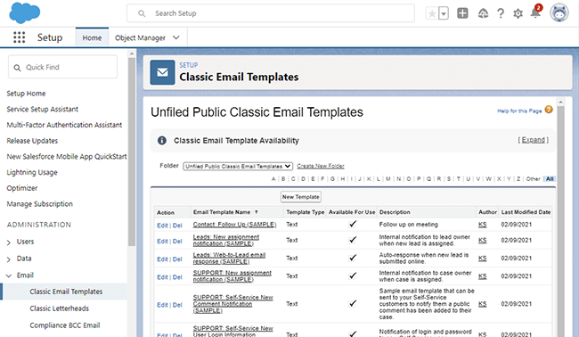This screenshot has width=579, height=337.
Task: Switch to the Home tab
Action: tap(92, 37)
